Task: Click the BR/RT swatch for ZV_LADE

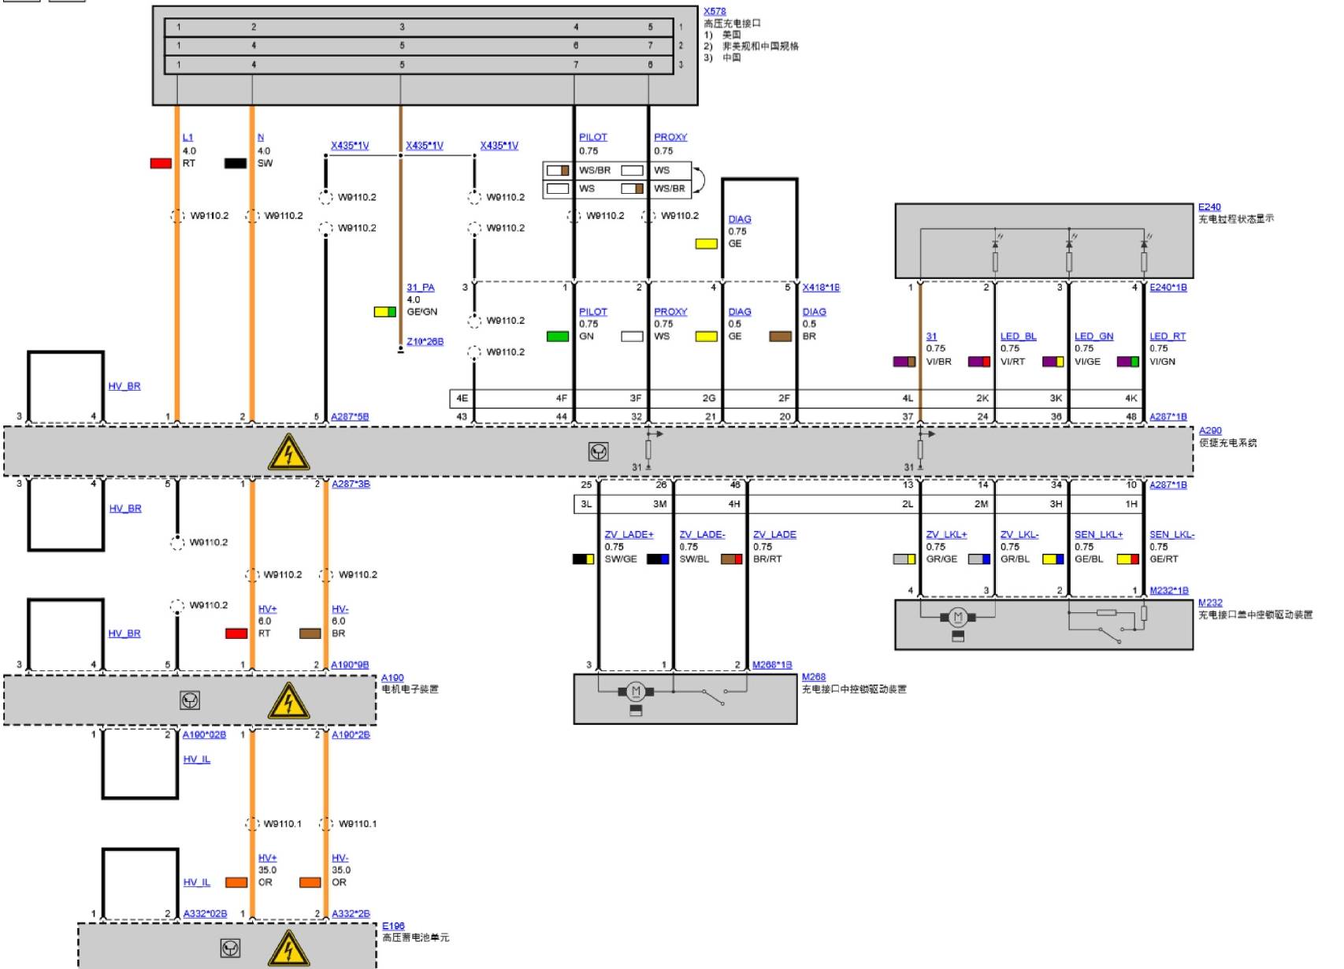Action: click(x=731, y=559)
